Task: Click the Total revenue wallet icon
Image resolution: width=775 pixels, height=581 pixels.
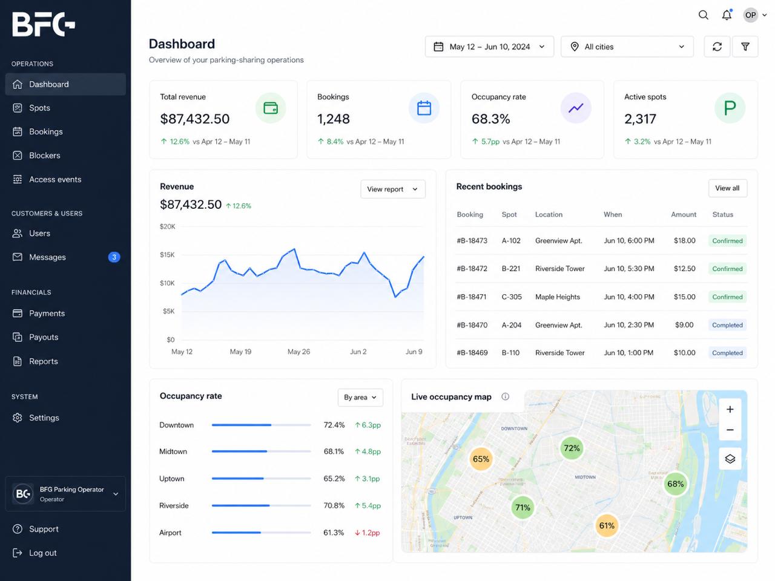Action: coord(271,108)
